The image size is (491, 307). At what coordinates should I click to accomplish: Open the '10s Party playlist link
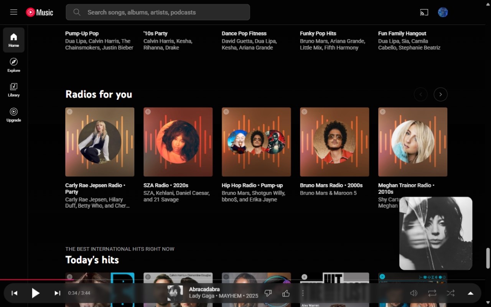[155, 33]
